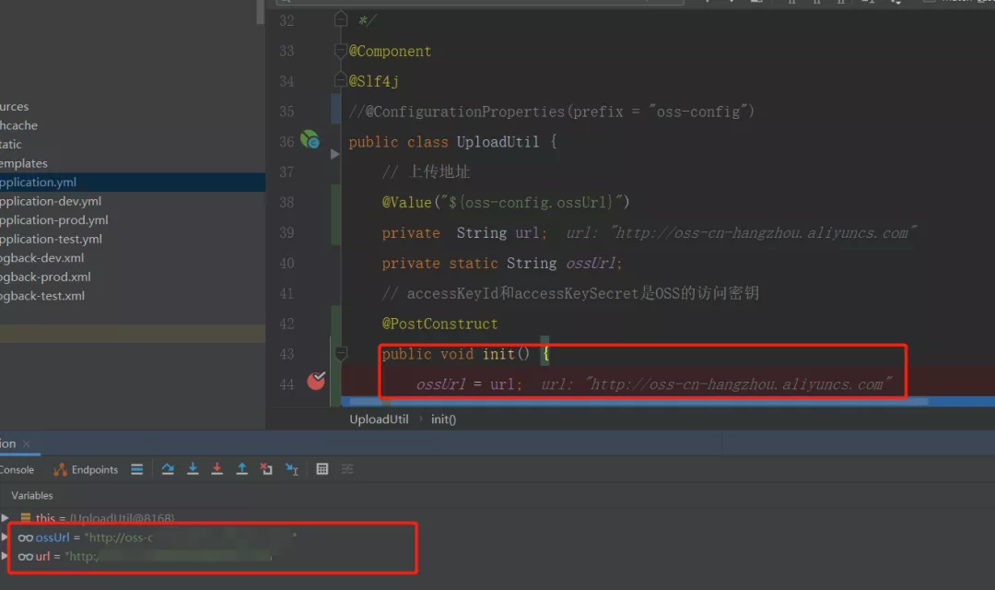Expand the this variable node
The height and width of the screenshot is (590, 995).
tap(6, 518)
